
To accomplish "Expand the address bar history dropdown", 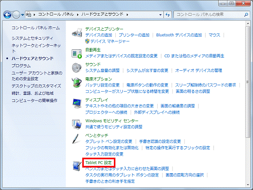I will tap(160, 15).
